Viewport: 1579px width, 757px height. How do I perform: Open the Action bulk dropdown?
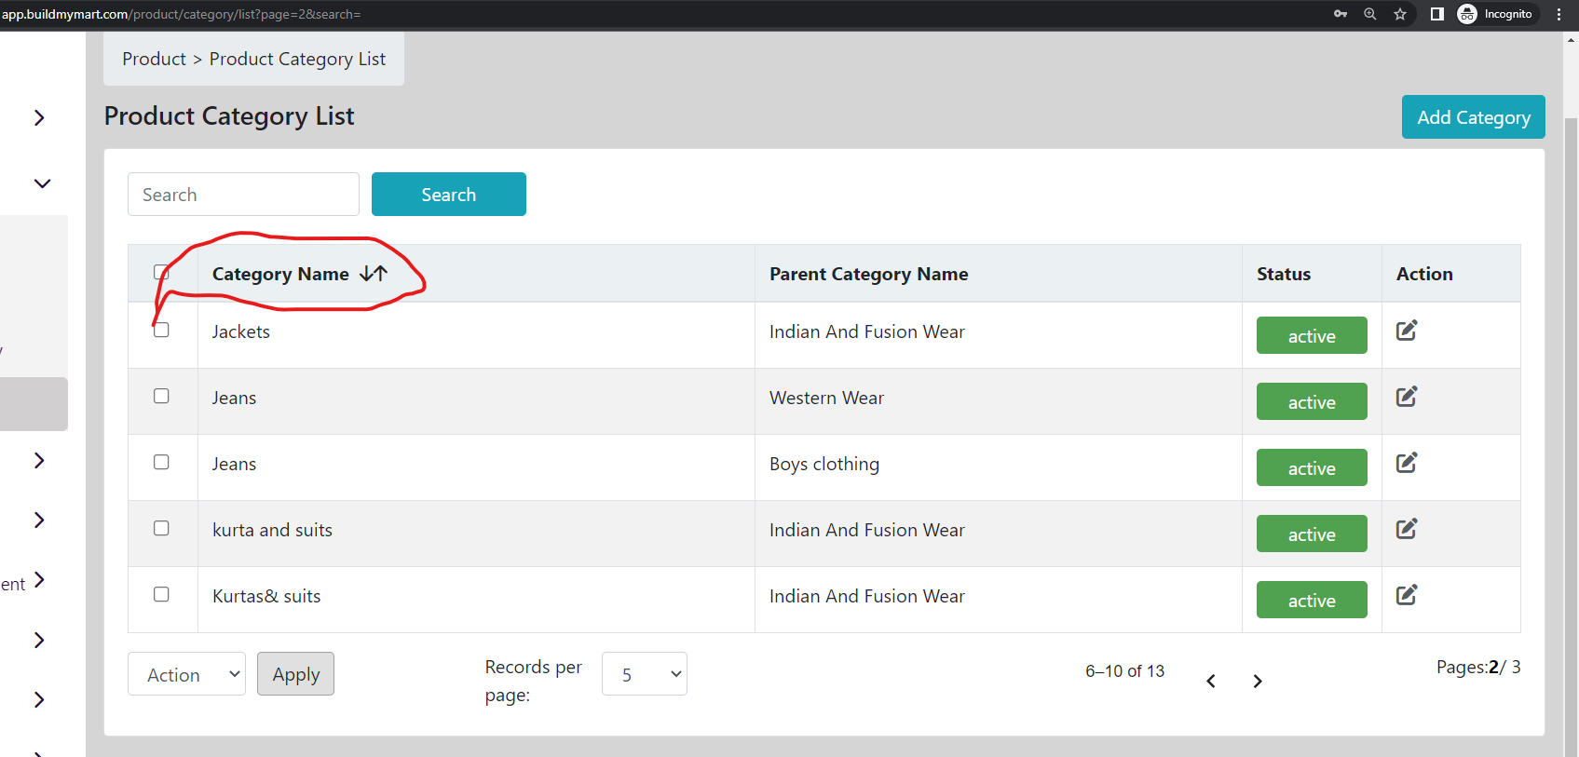click(186, 674)
